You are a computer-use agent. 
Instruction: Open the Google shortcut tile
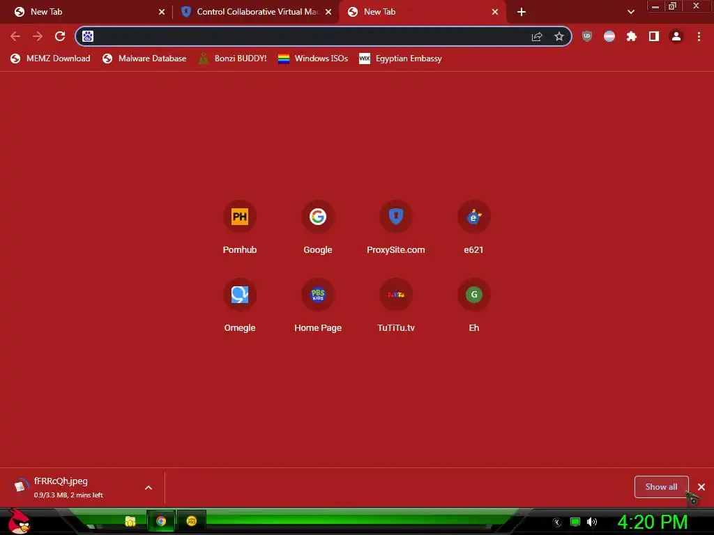318,228
